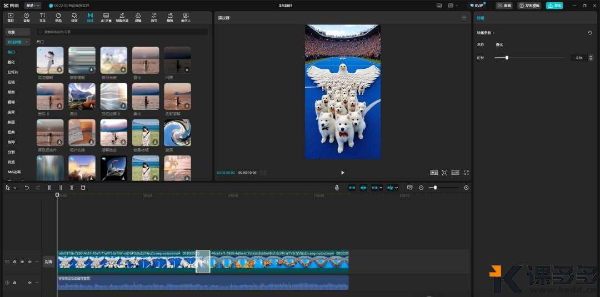Reset transition parameters with the reset icon
This screenshot has height=297, width=600.
coord(589,33)
